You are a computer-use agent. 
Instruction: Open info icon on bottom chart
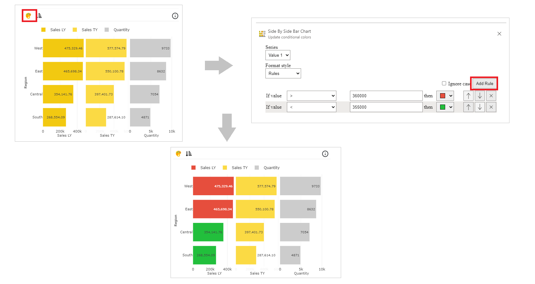coord(325,154)
